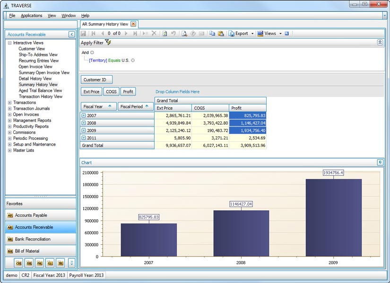Click the Delete X icon in toolbar
The width and height of the screenshot is (390, 283).
154,33
